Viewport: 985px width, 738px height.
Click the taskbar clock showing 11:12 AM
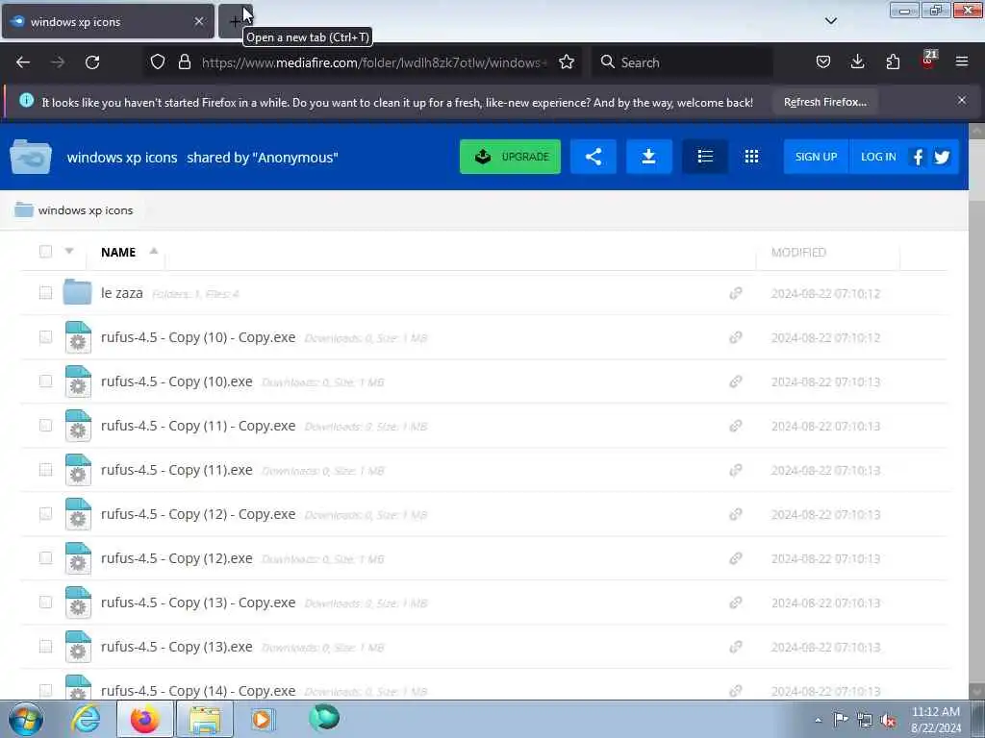pyautogui.click(x=935, y=719)
